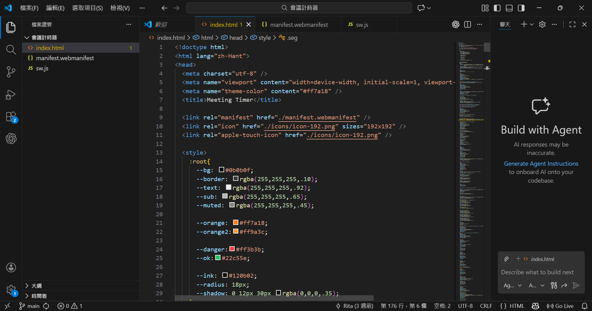Open sw.js in the file explorer

(x=42, y=68)
